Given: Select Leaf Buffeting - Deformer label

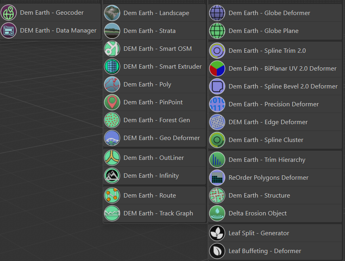Looking at the screenshot, I should tap(264, 251).
